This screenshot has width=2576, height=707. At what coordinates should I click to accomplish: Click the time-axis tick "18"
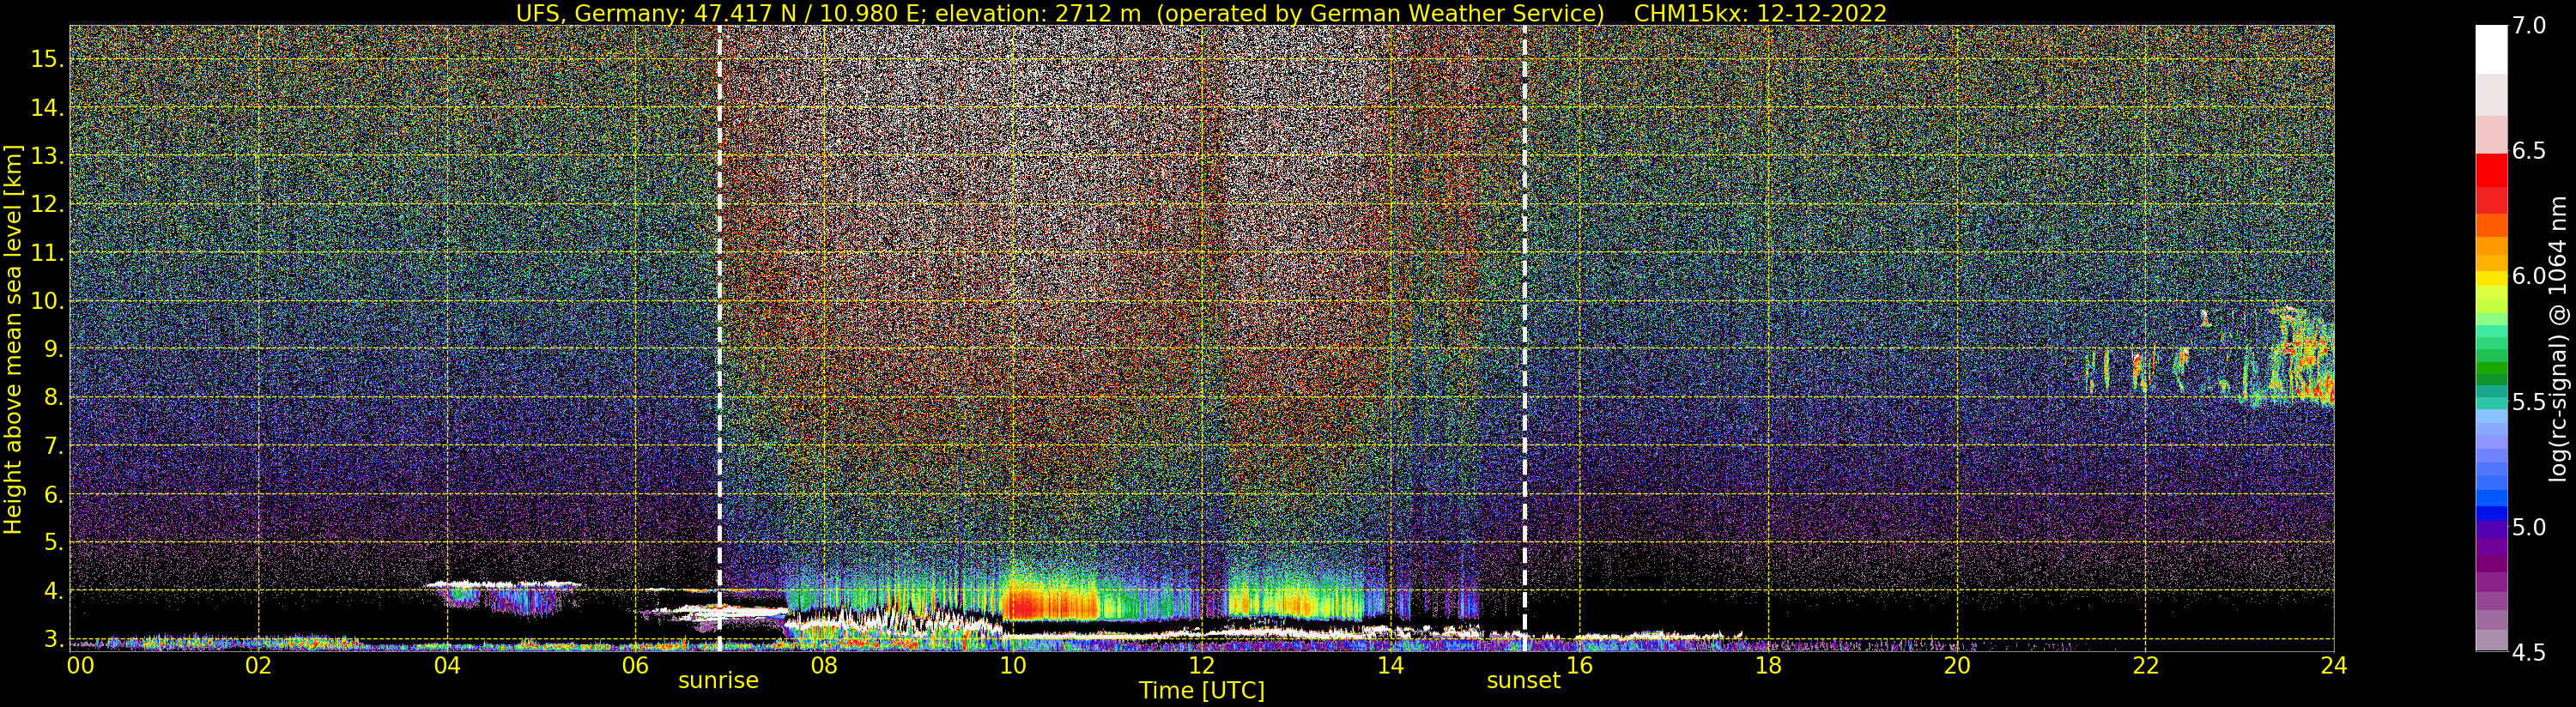tap(1768, 664)
